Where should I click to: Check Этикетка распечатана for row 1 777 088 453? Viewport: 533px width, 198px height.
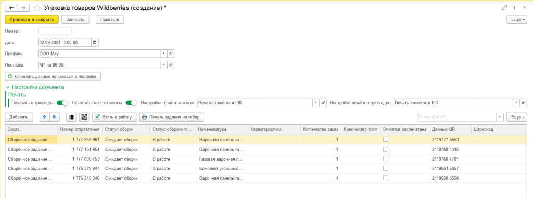point(386,159)
